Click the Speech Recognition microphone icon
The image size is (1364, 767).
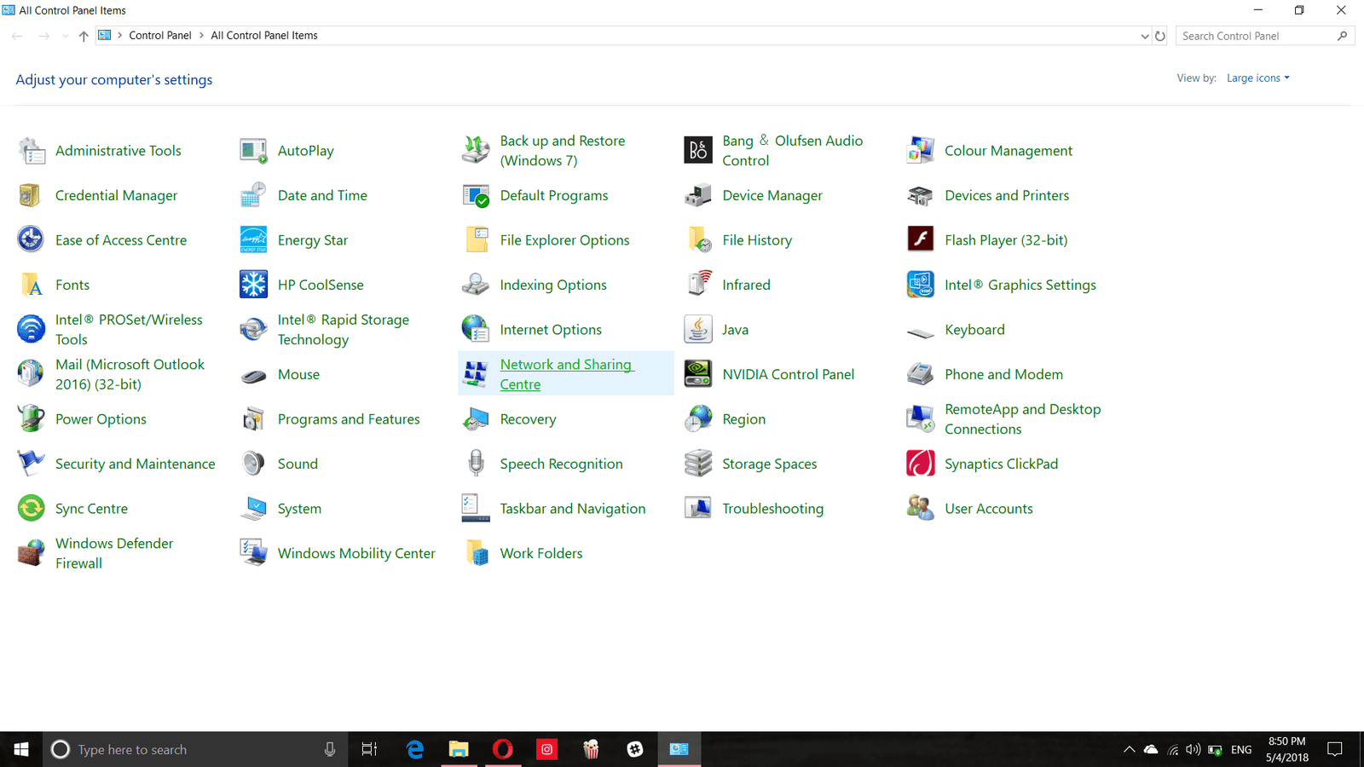coord(476,464)
